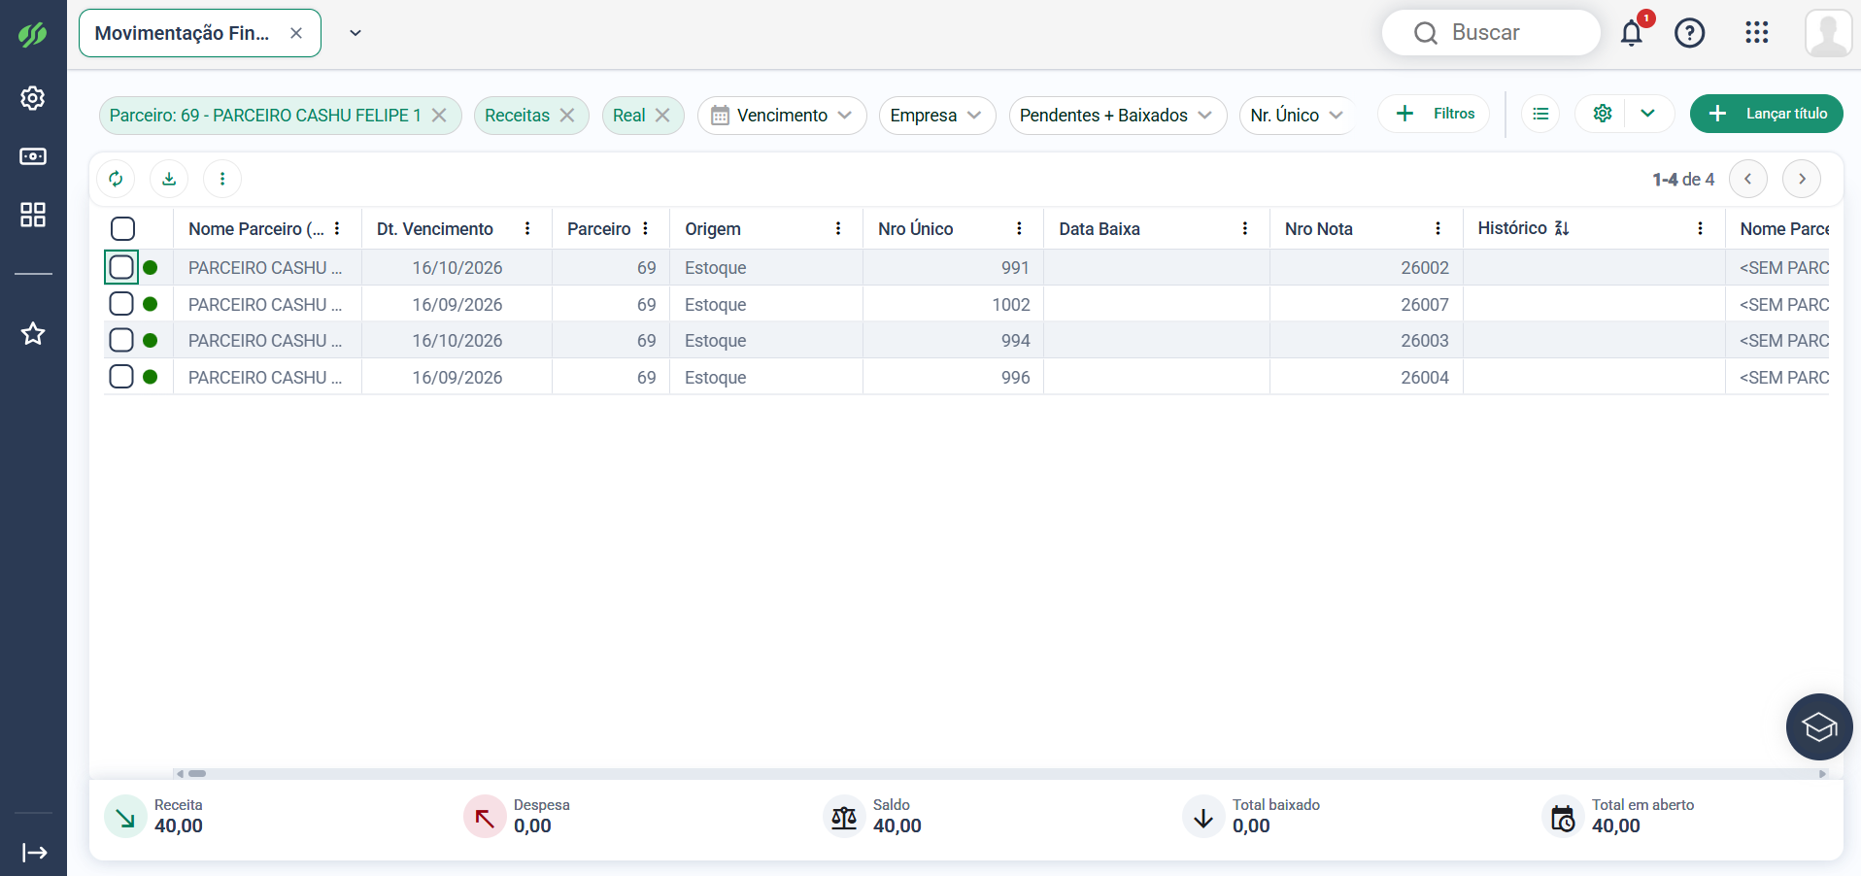Click the notifications bell icon
Screen dimensions: 1861x876
[1632, 33]
